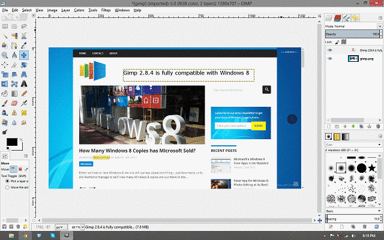Hide the Gimp 2.8.4 text layer

(330, 50)
